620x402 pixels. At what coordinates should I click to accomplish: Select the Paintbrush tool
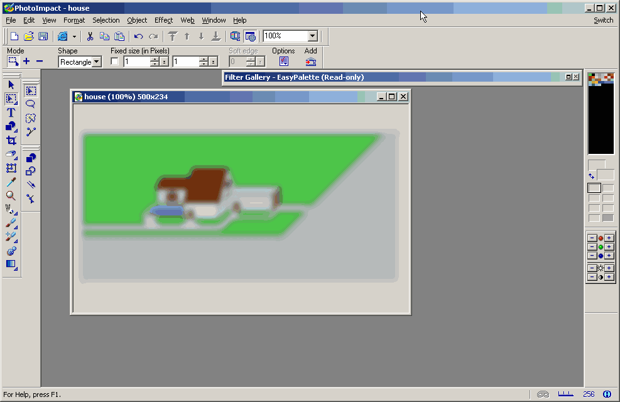point(11,224)
